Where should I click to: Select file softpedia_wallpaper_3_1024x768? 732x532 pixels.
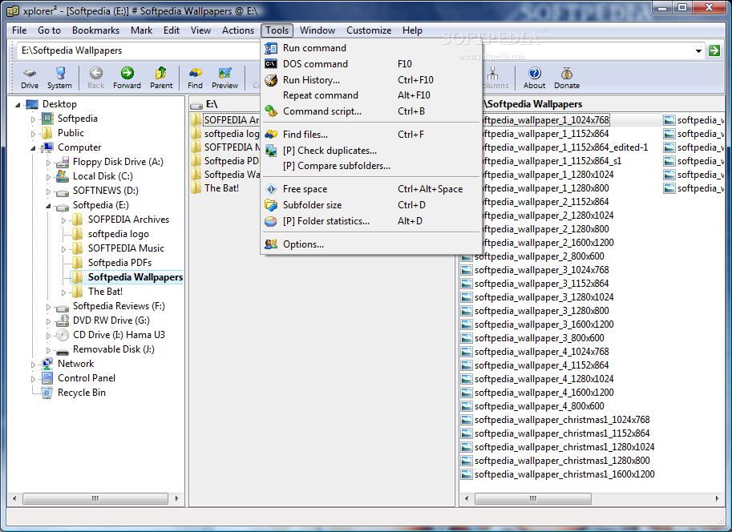point(541,270)
